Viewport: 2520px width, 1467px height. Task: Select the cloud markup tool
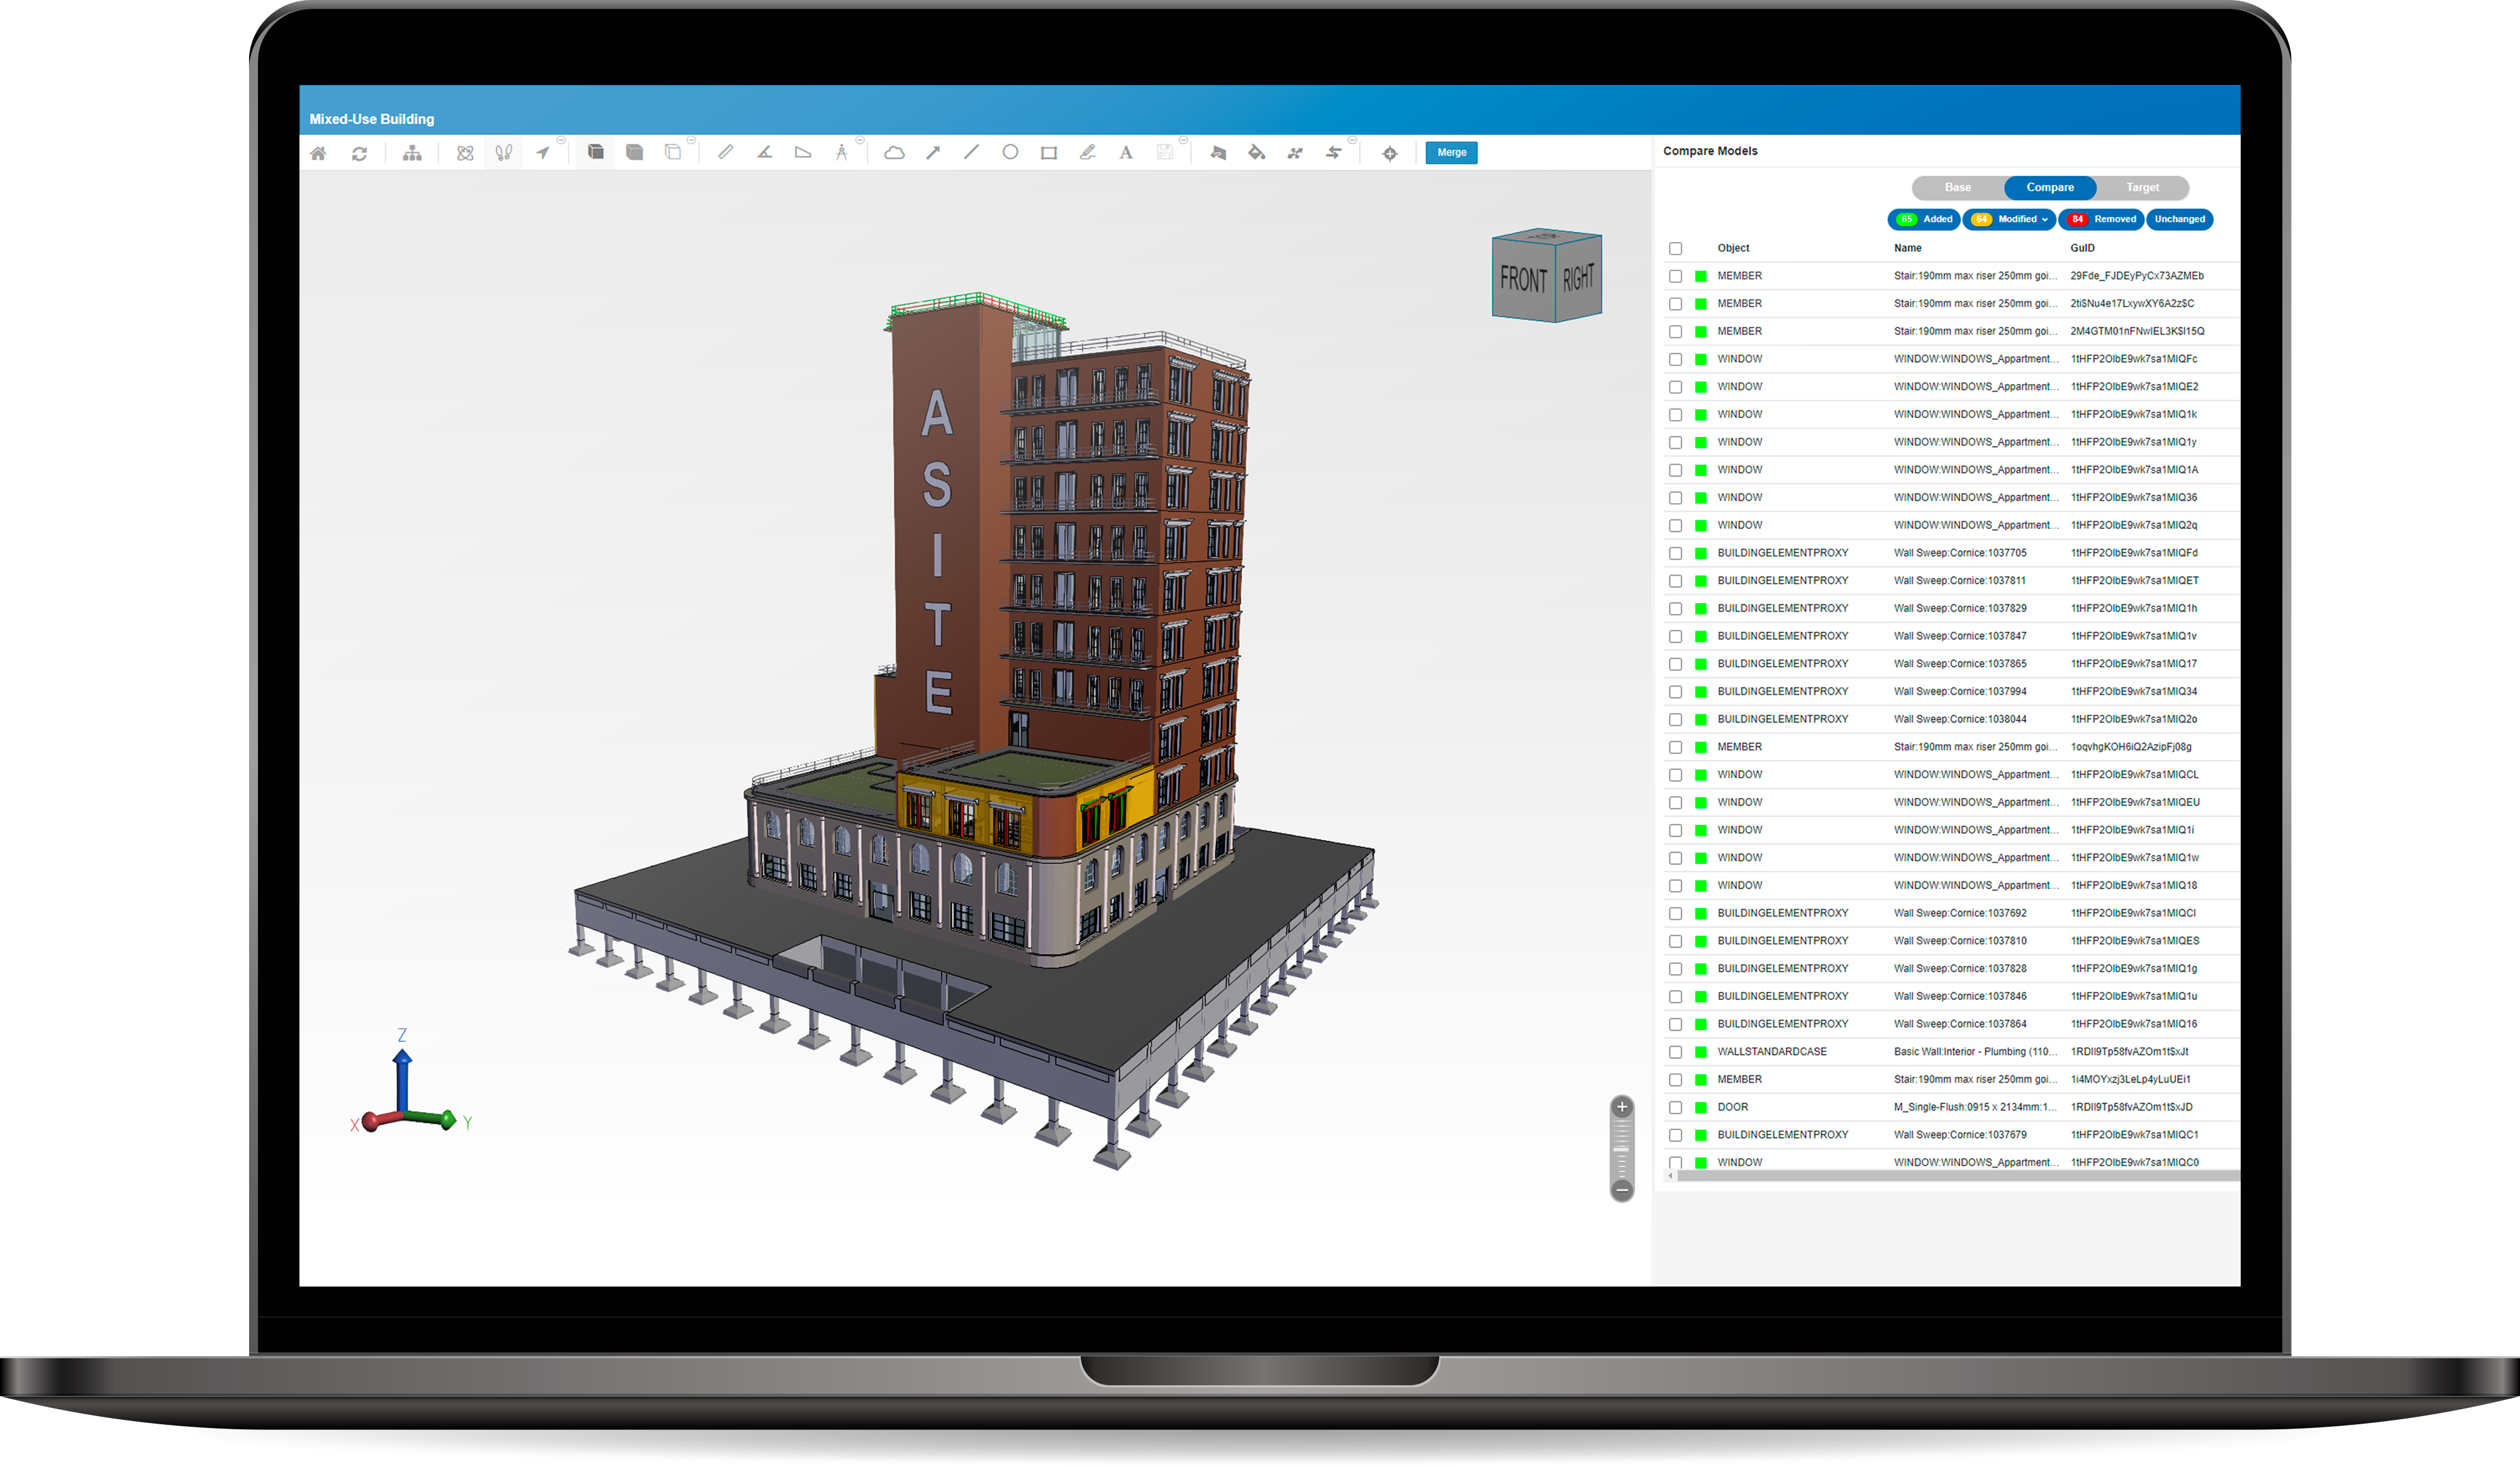pyautogui.click(x=894, y=153)
